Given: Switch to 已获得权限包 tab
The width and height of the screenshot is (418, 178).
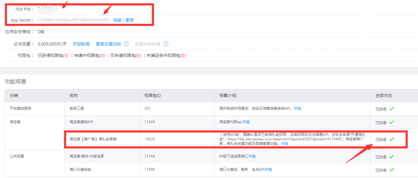Looking at the screenshot, I should point(53,55).
